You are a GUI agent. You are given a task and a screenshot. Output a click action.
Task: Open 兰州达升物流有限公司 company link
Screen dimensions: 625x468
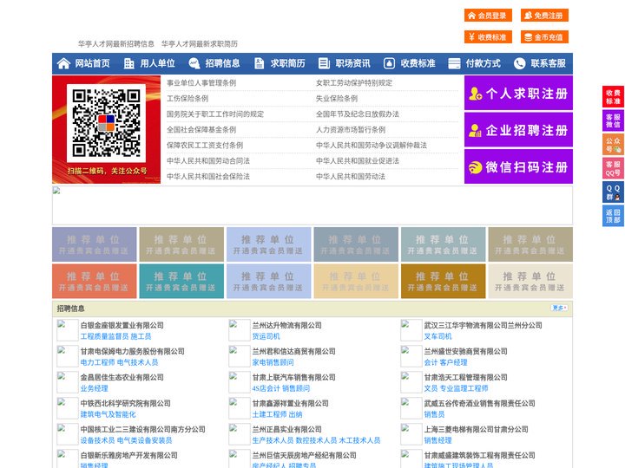pos(287,325)
